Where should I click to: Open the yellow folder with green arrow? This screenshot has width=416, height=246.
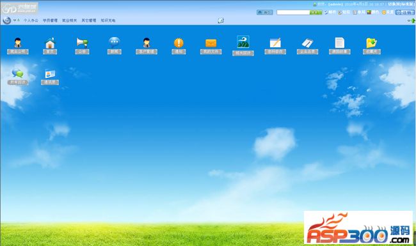tap(372, 43)
